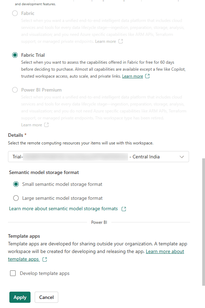Open Learn more link under Fabric option
The width and height of the screenshot is (205, 308).
click(x=105, y=41)
